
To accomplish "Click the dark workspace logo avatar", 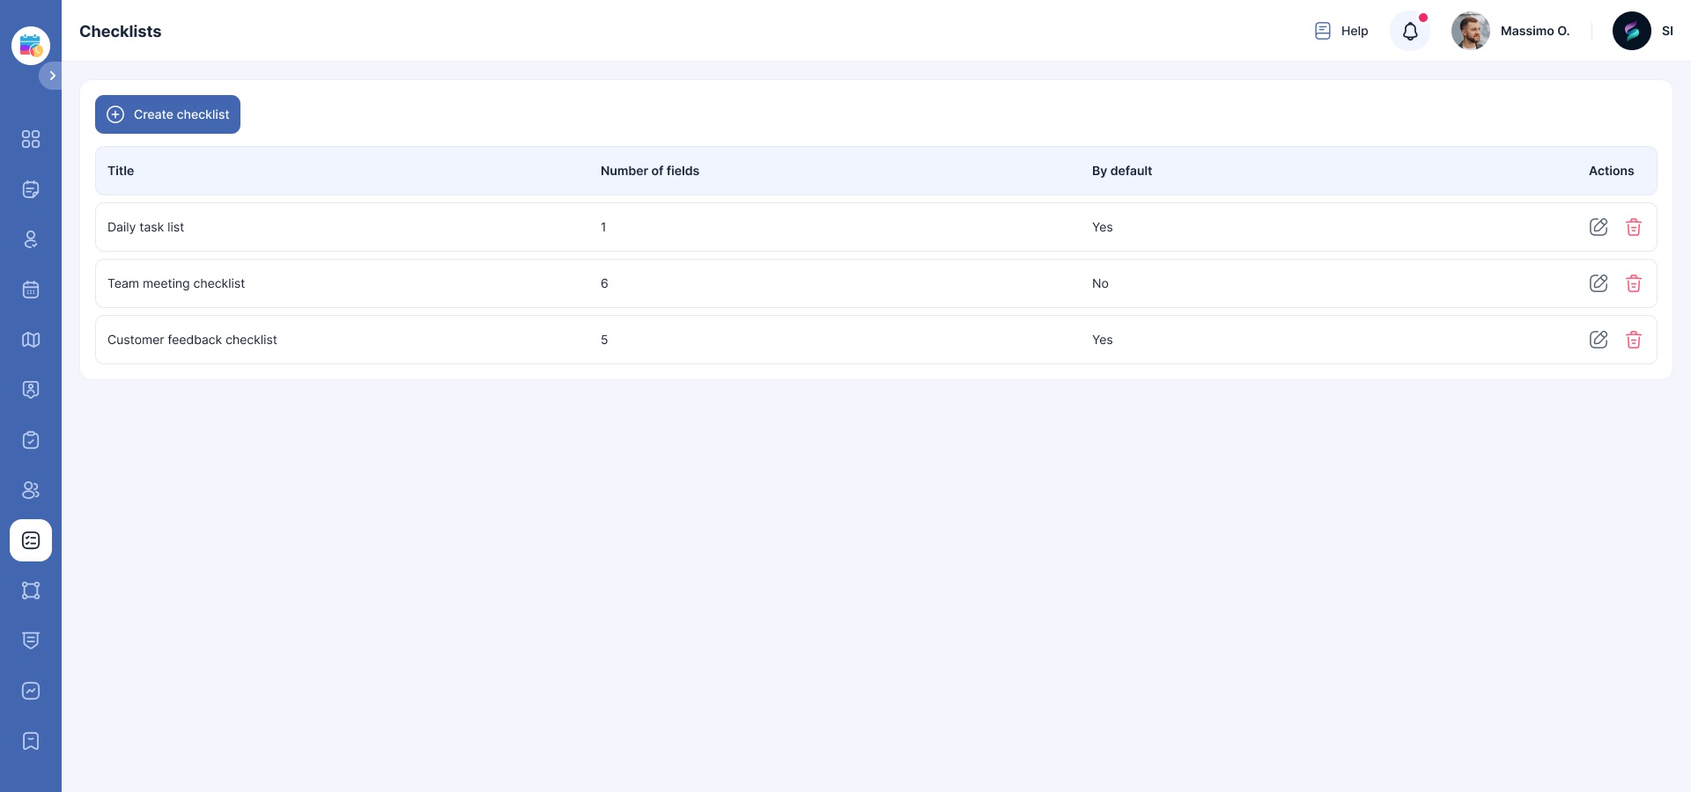I will (1631, 31).
